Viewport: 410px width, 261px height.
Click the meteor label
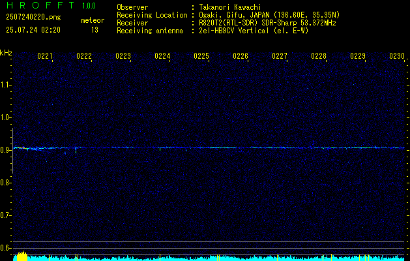[93, 20]
